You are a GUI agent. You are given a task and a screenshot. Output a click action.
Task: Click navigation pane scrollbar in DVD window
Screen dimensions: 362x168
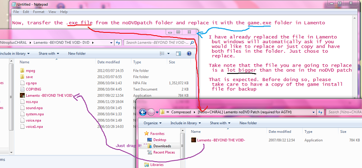10,96
